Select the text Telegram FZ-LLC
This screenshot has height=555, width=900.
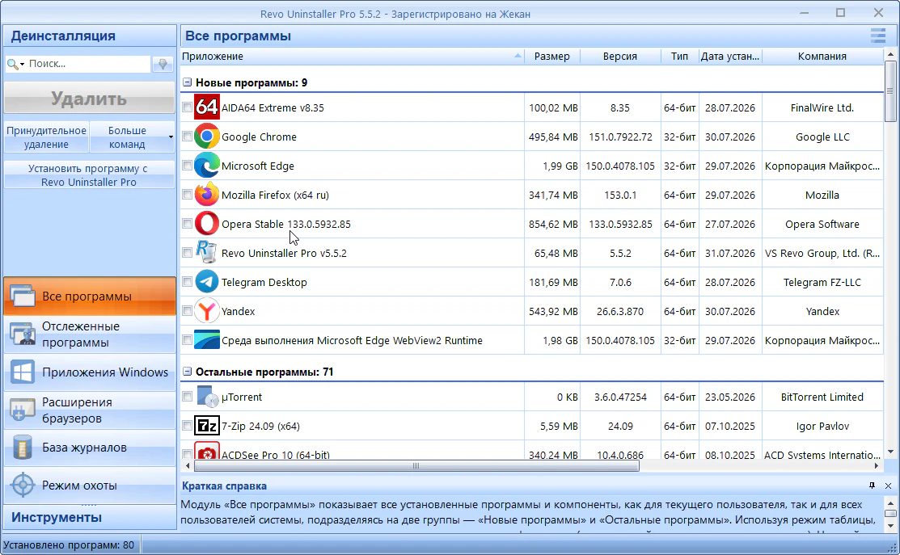tap(822, 282)
